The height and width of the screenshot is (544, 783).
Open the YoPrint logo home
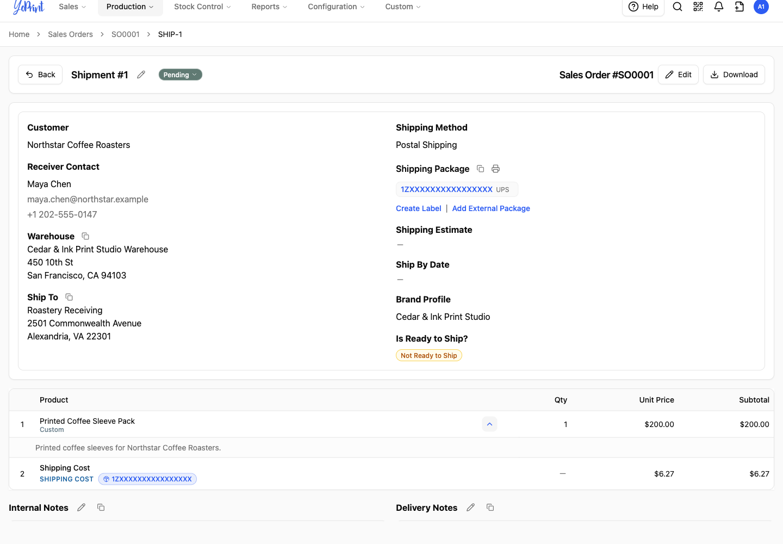coord(28,7)
